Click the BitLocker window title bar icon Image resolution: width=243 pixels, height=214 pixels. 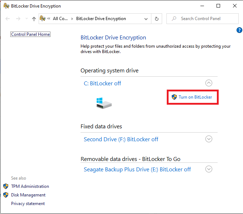click(x=6, y=6)
